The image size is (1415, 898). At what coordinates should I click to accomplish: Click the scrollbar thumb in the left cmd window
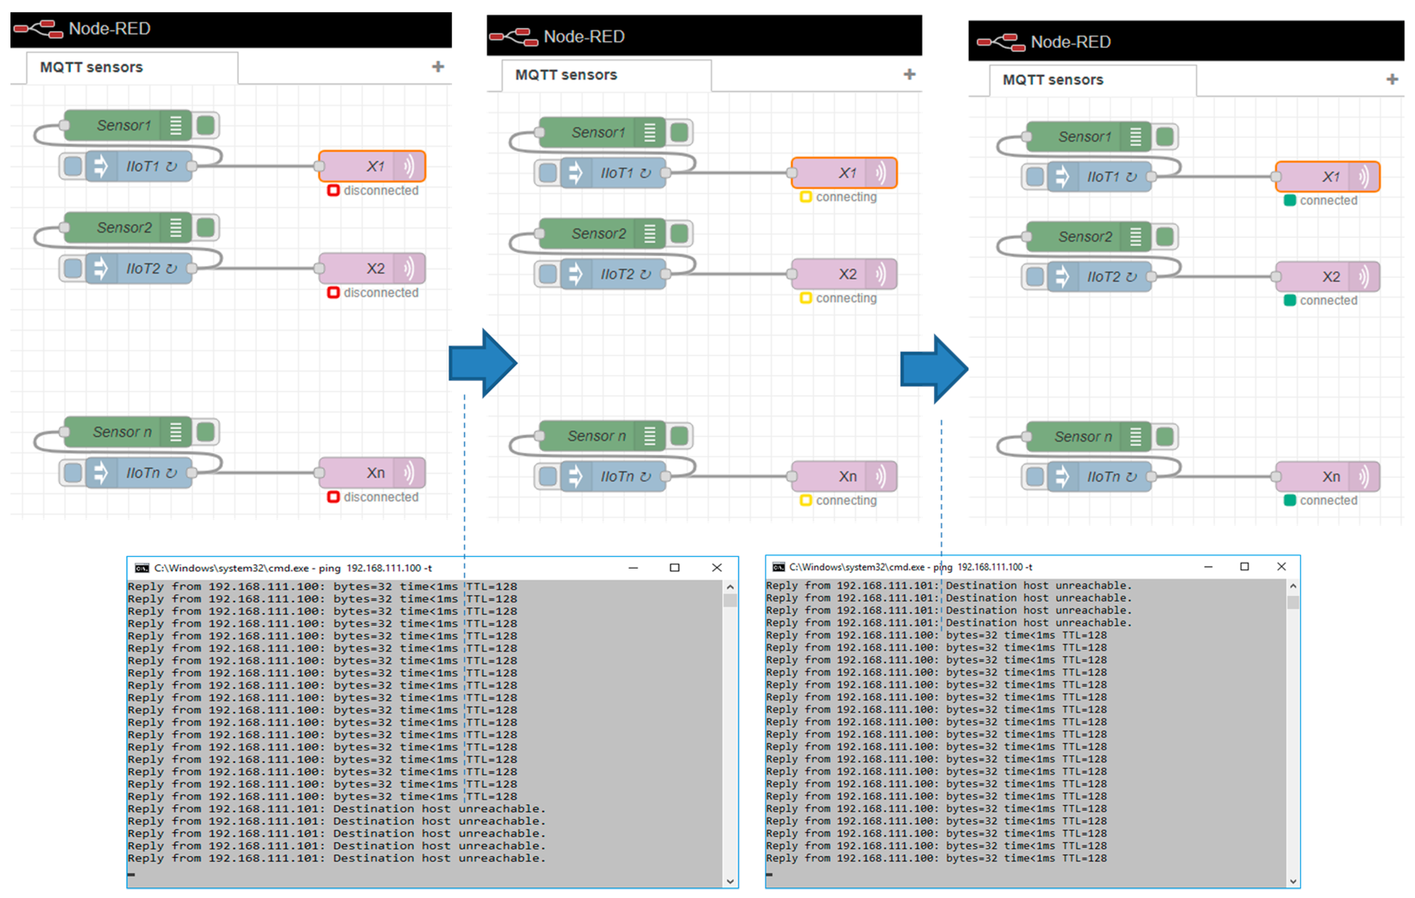[730, 600]
